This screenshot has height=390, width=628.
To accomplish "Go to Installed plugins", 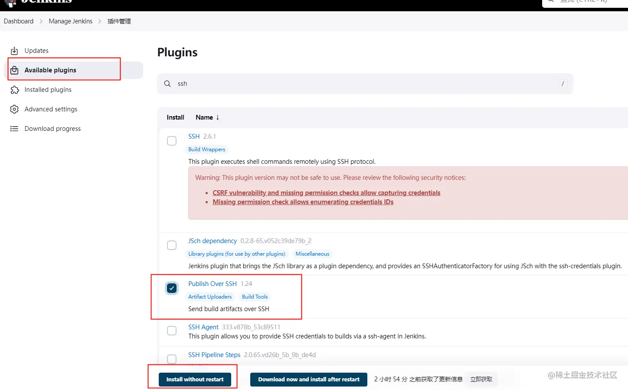I will point(48,90).
